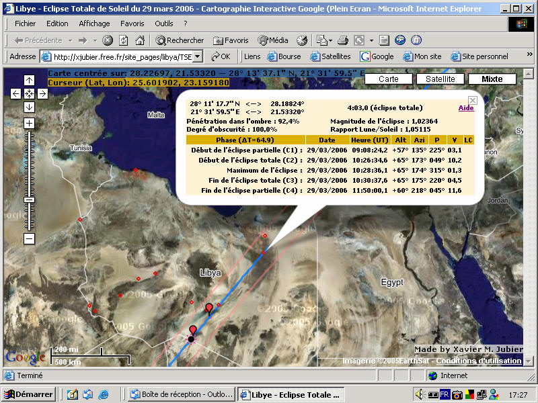Go back with the Précédente button
This screenshot has width=538, height=403.
[x=38, y=40]
